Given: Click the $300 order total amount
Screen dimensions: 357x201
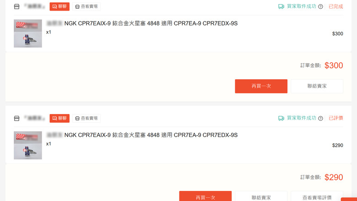Looking at the screenshot, I should click(334, 65).
